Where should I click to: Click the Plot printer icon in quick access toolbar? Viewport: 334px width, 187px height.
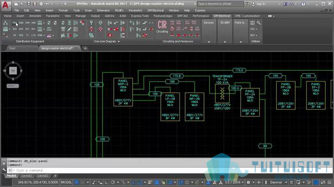41,4
